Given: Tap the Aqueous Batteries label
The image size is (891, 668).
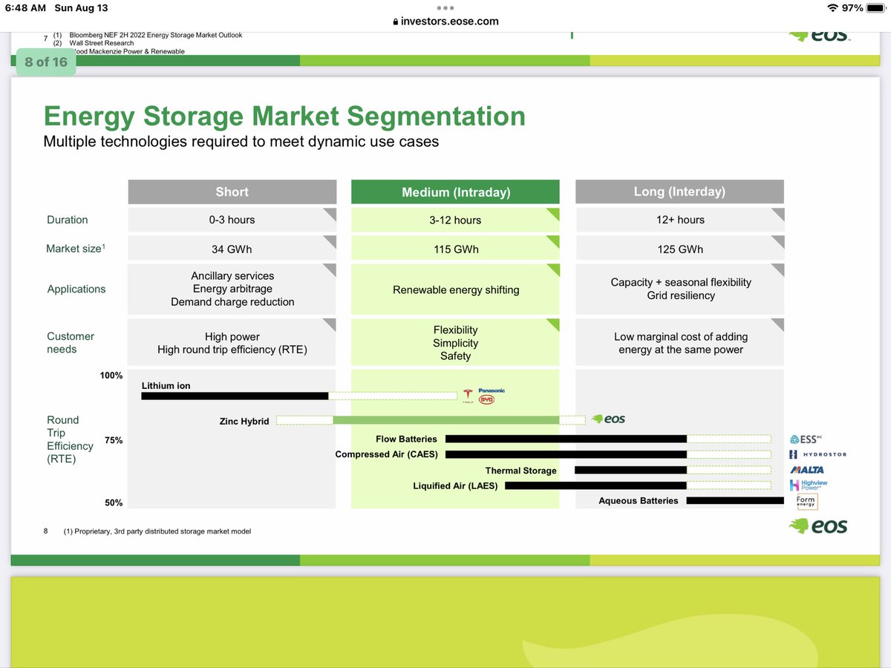Looking at the screenshot, I should (639, 501).
